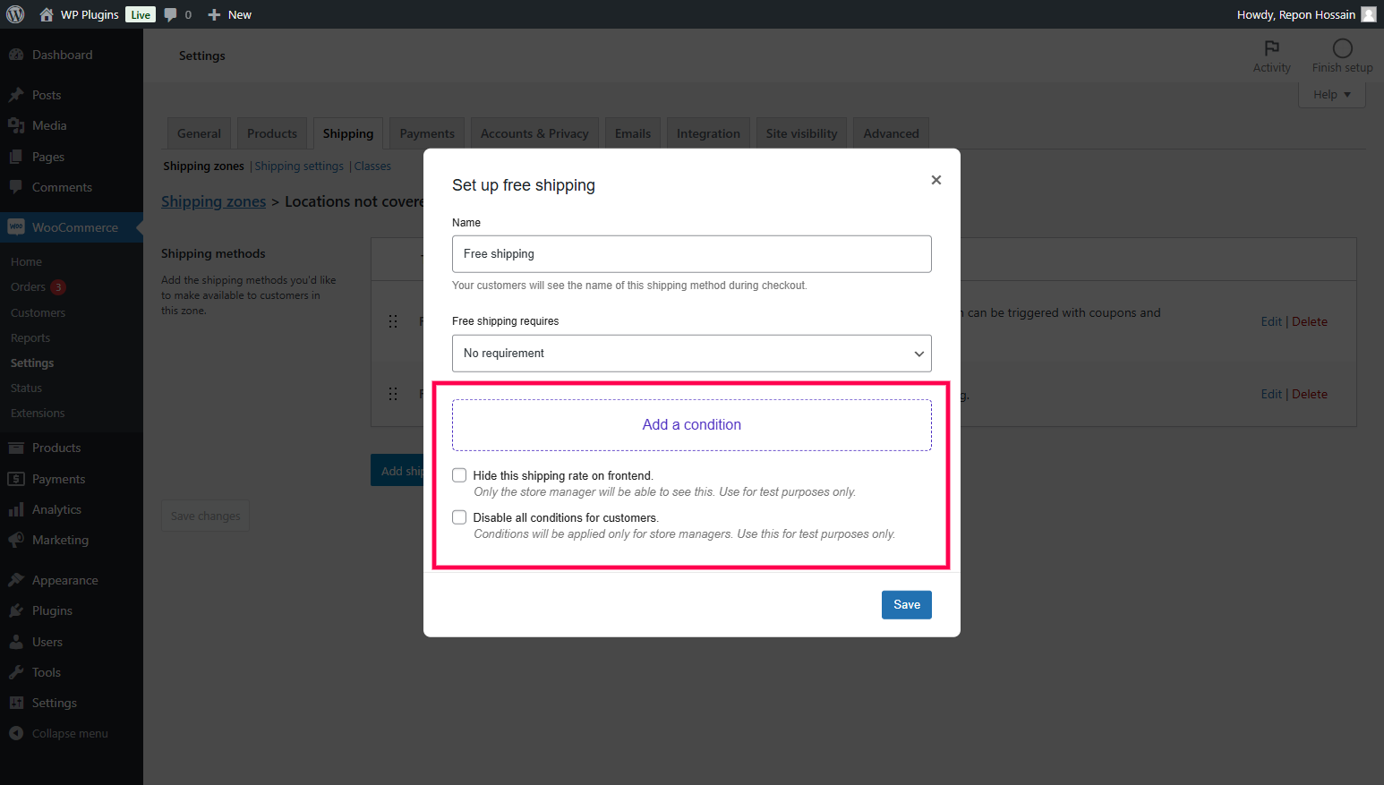Click the Activity flag icon
Image resolution: width=1384 pixels, height=785 pixels.
[1271, 48]
